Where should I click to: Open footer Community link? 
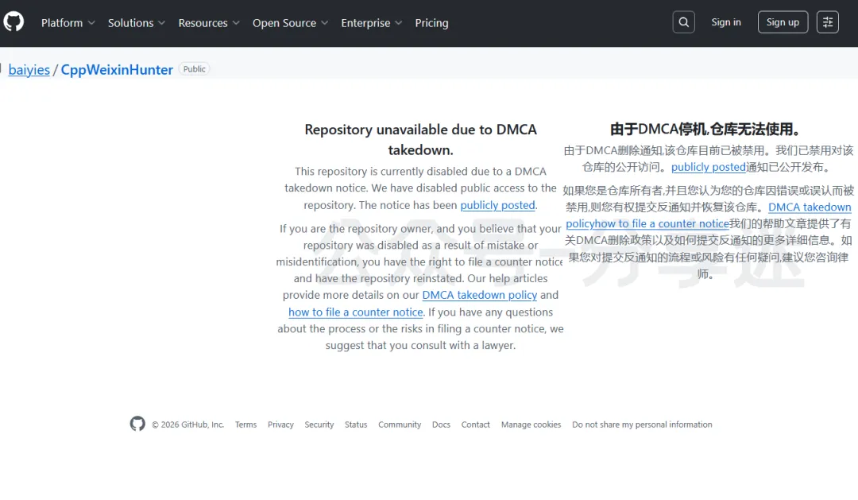(400, 424)
